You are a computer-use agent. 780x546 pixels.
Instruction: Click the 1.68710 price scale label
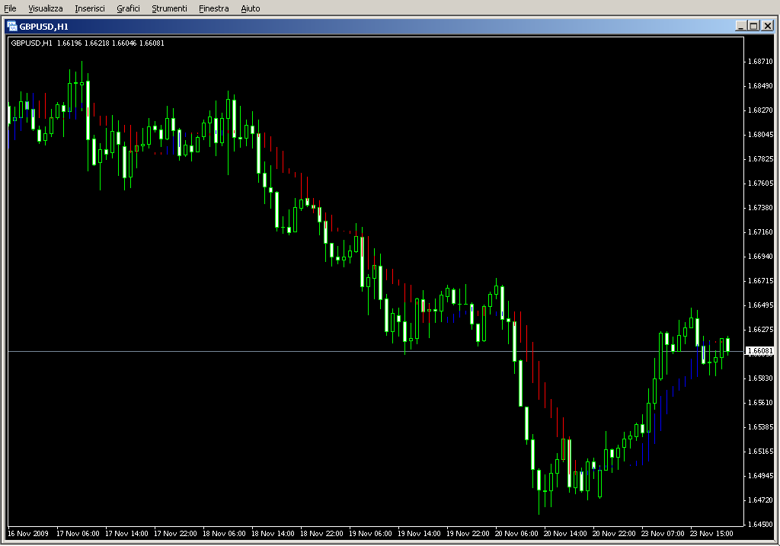pos(761,61)
